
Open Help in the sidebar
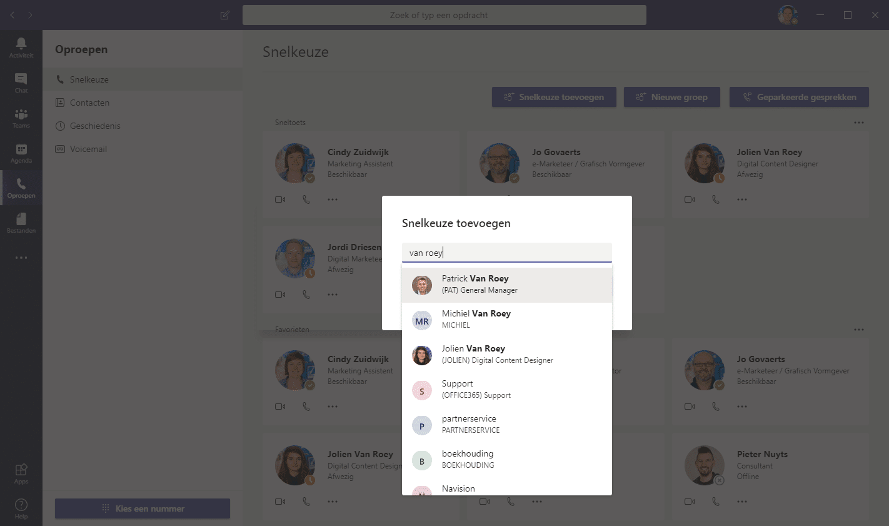[x=21, y=508]
